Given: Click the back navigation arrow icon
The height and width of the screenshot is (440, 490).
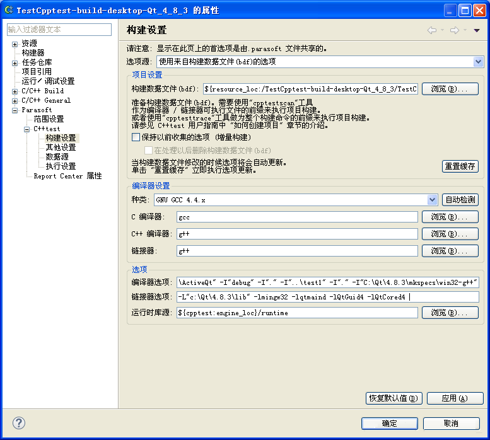Looking at the screenshot, I should tap(432, 30).
